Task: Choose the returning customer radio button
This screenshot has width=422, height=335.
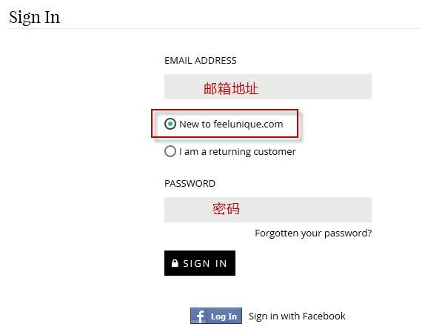Action: pyautogui.click(x=170, y=151)
